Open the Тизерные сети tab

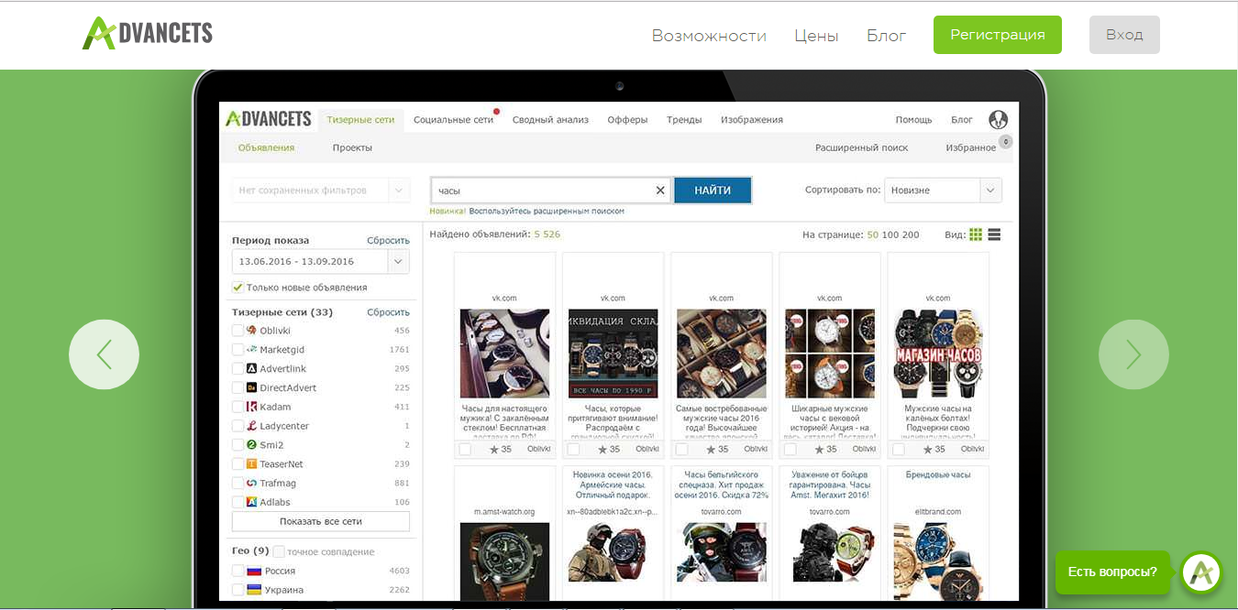coord(360,120)
